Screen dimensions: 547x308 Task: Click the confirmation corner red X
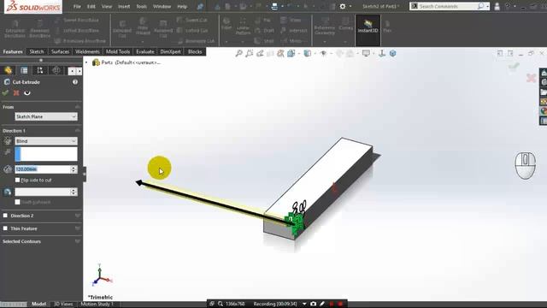pyautogui.click(x=531, y=78)
